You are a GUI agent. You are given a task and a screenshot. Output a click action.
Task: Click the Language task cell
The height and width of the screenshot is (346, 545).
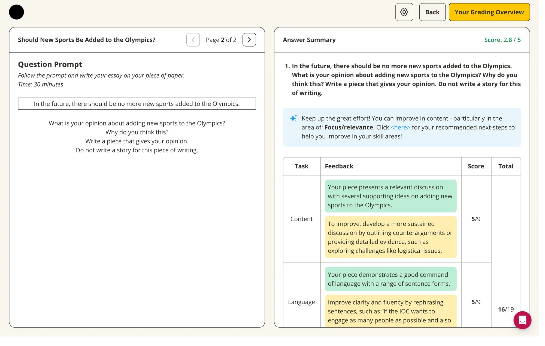click(301, 302)
